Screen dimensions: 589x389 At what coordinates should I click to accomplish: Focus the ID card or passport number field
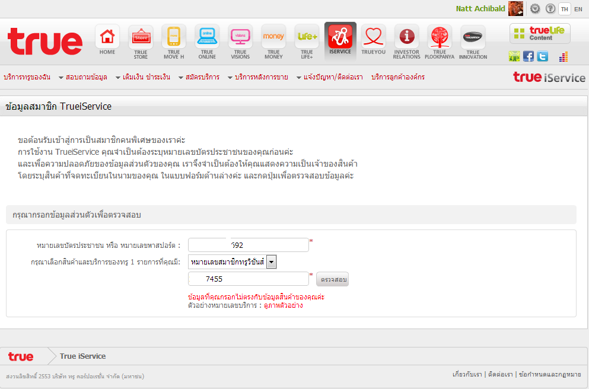point(249,245)
